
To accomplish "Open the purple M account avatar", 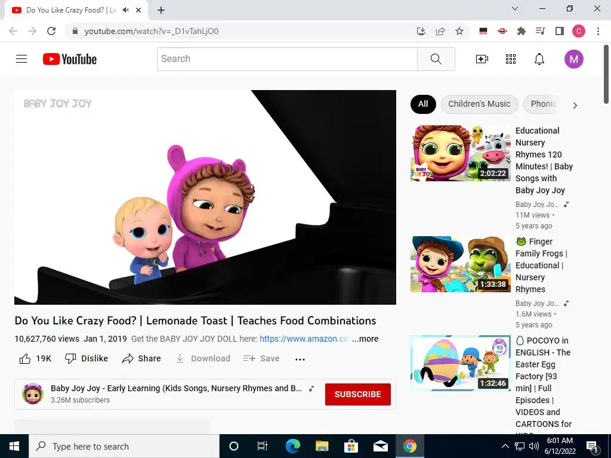I will pyautogui.click(x=573, y=59).
